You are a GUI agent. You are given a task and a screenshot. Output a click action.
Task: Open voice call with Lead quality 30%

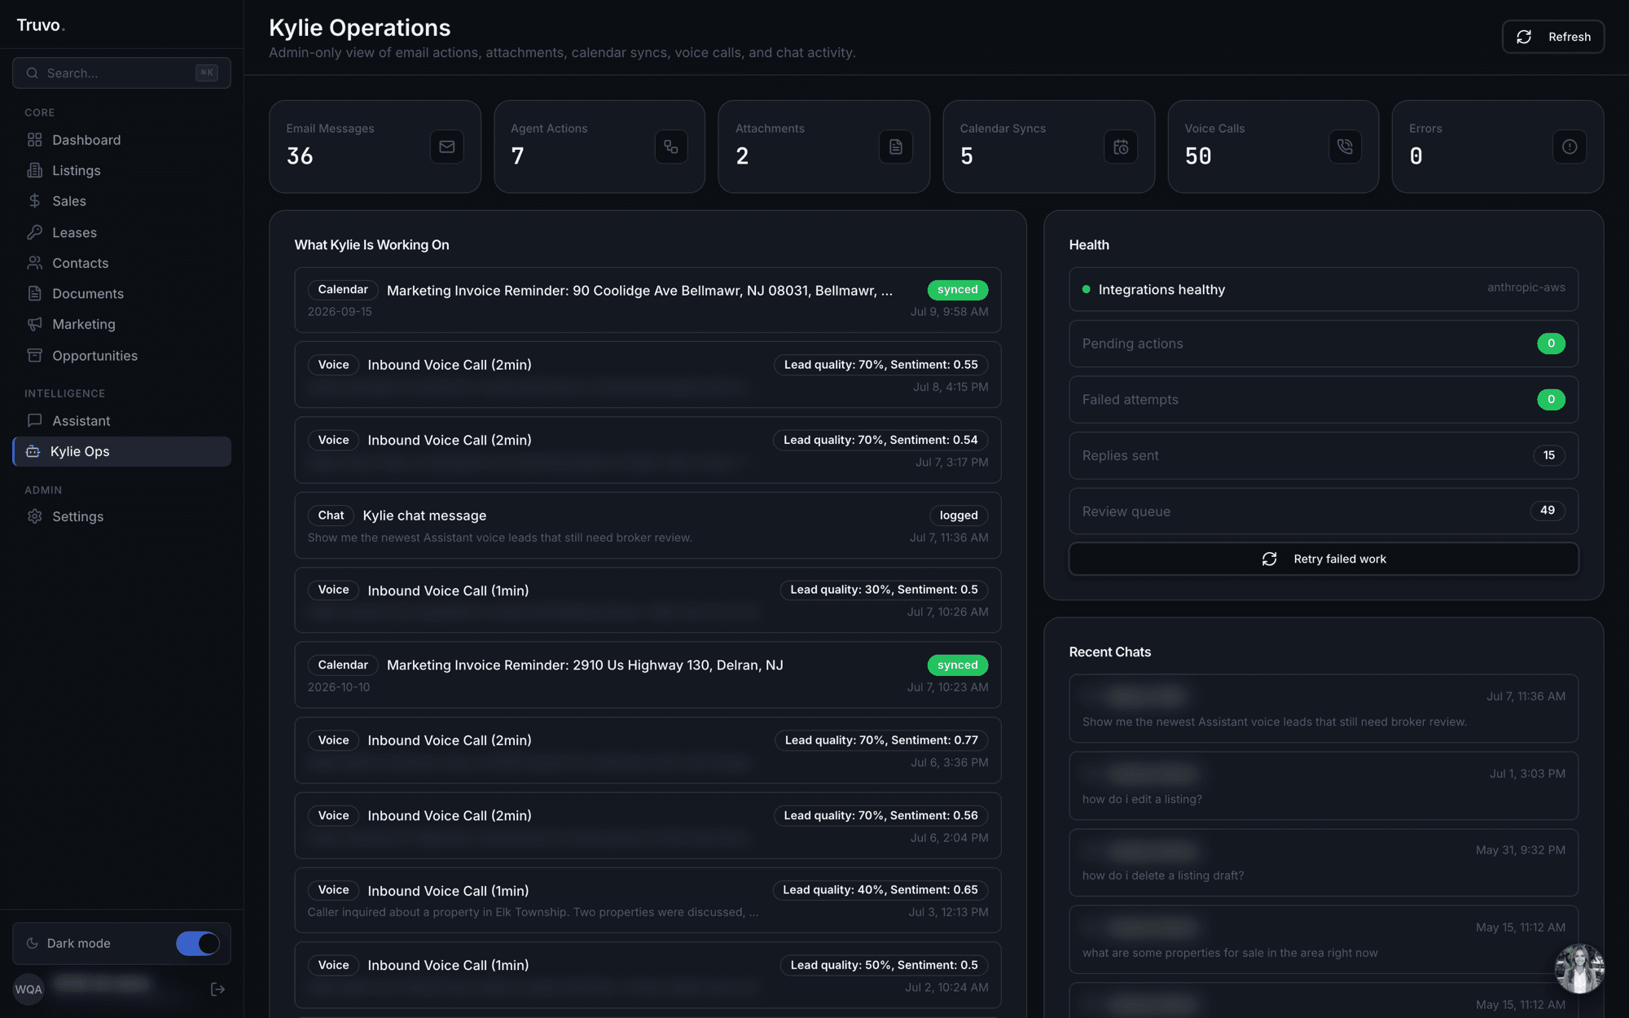[x=648, y=600]
